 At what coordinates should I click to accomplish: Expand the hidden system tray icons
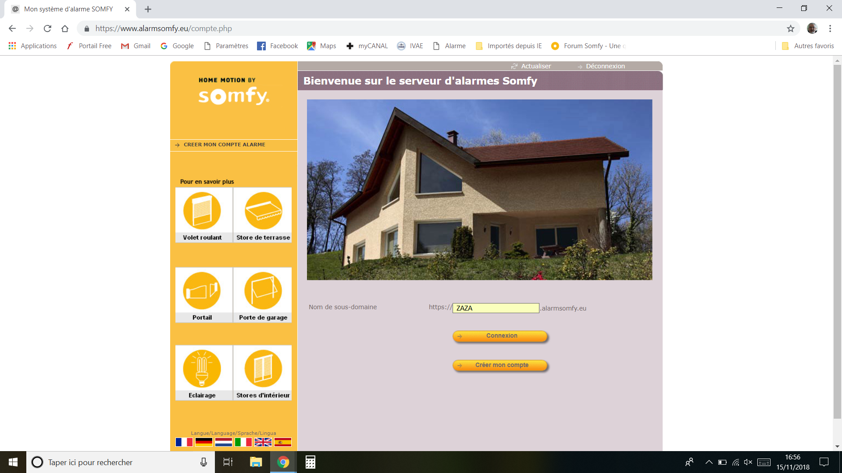click(x=709, y=462)
